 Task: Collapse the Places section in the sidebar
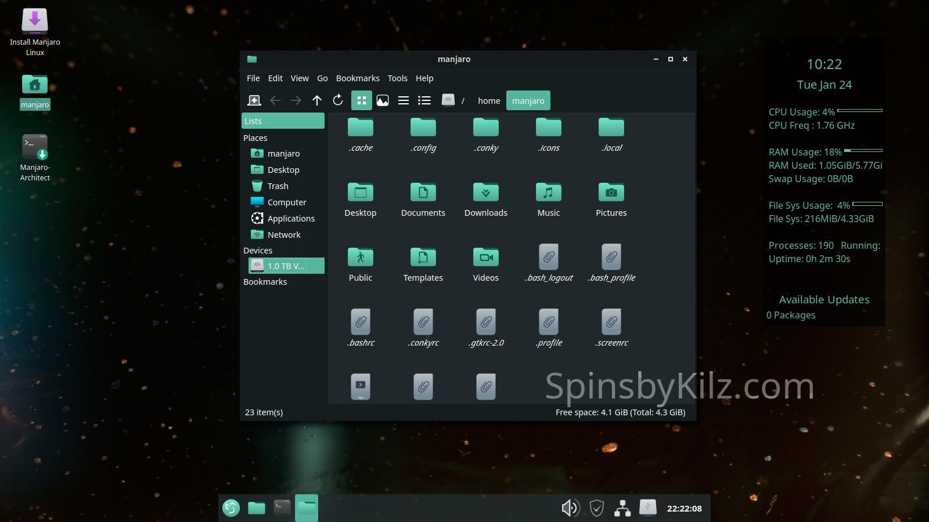point(255,138)
